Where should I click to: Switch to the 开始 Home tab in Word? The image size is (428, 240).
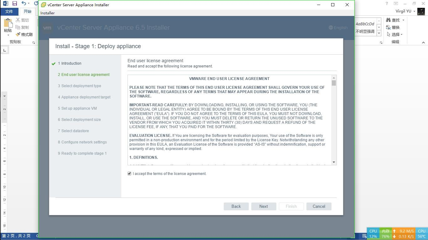27,11
